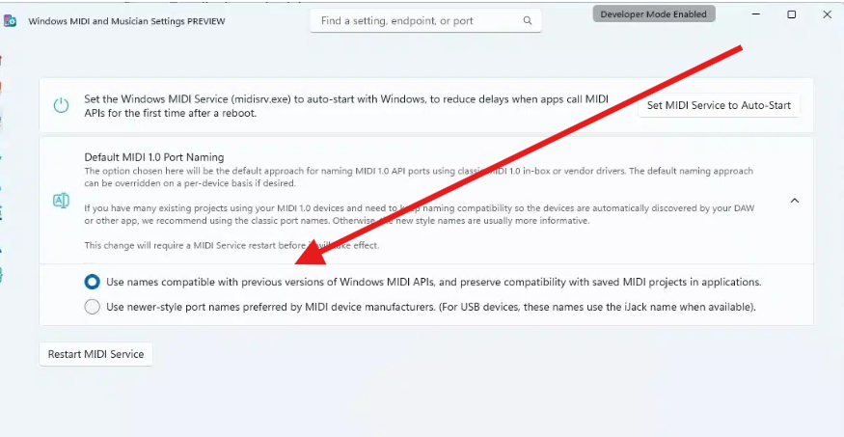
Task: Collapse the Default MIDI 1.0 Port Naming section
Action: point(794,201)
